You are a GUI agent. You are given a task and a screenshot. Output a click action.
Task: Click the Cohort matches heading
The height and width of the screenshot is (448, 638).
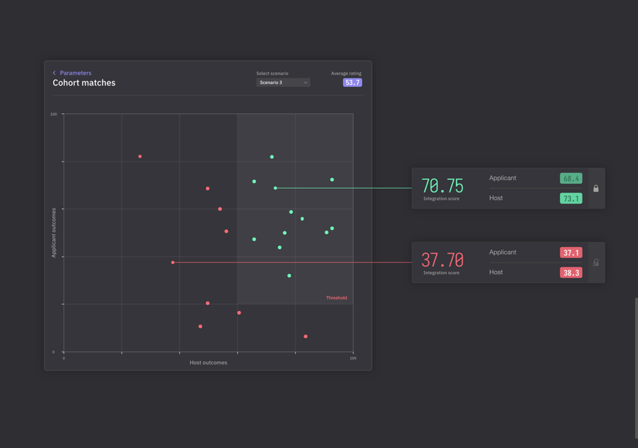[x=84, y=83]
